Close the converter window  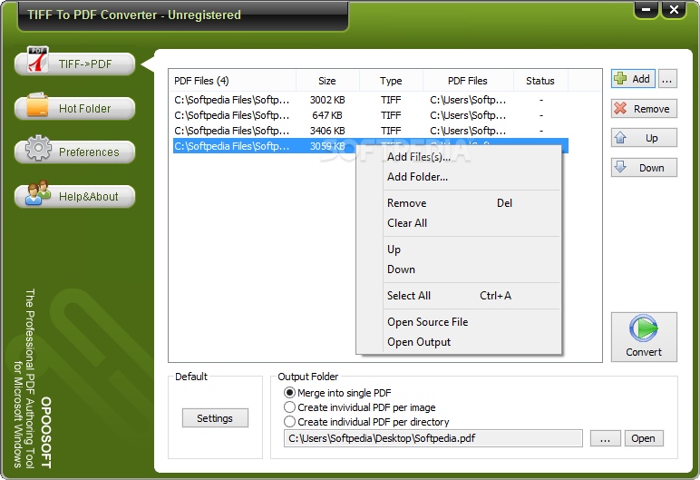pyautogui.click(x=674, y=10)
